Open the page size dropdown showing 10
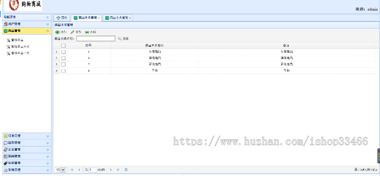Image resolution: width=380 pixels, height=176 pixels. [x=60, y=170]
